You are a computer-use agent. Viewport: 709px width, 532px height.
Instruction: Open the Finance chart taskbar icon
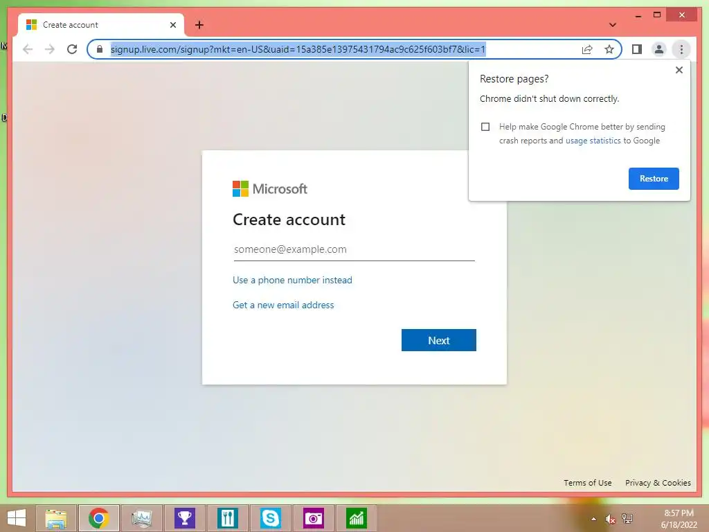coord(357,518)
